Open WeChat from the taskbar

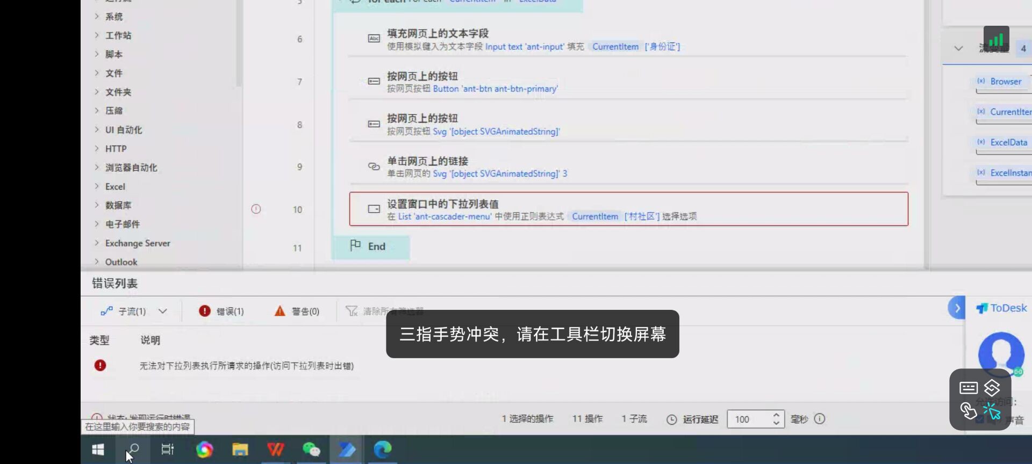311,450
